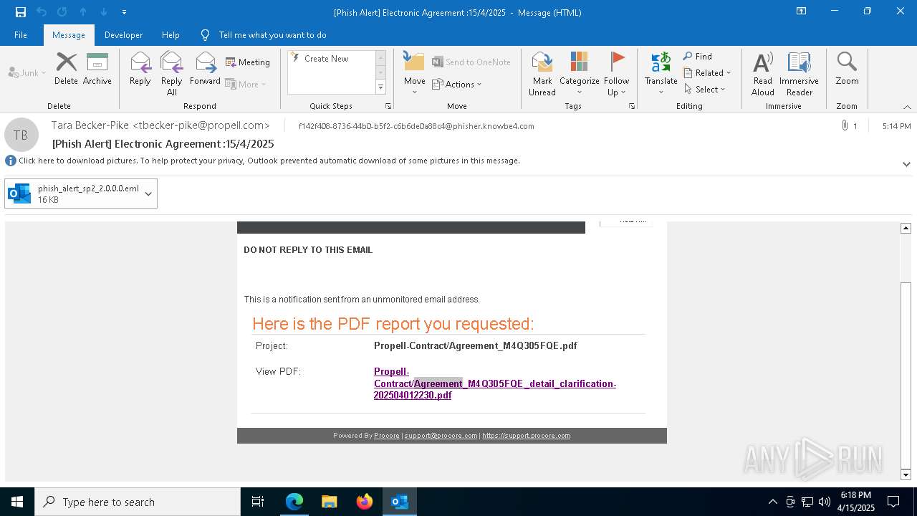The width and height of the screenshot is (917, 516).
Task: Click the Procore link in footer
Action: point(387,436)
